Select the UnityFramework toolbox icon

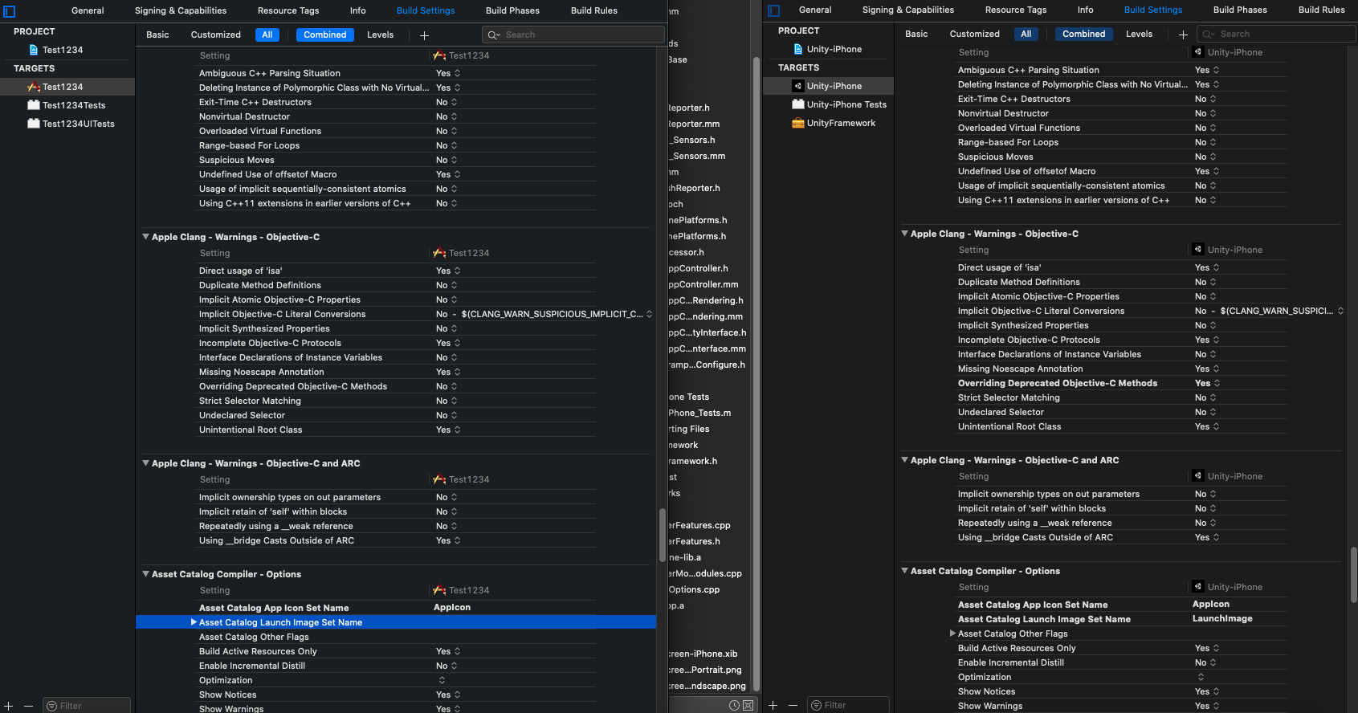click(x=798, y=123)
